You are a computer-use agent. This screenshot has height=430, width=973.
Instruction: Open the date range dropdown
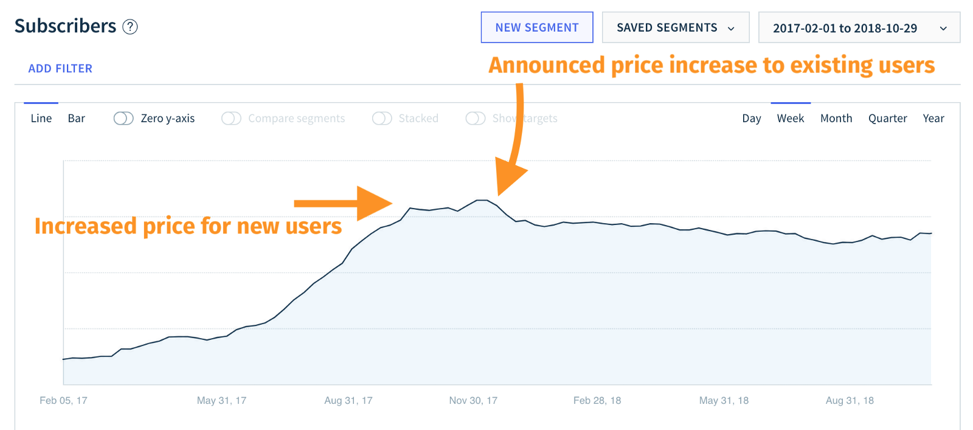click(x=859, y=28)
